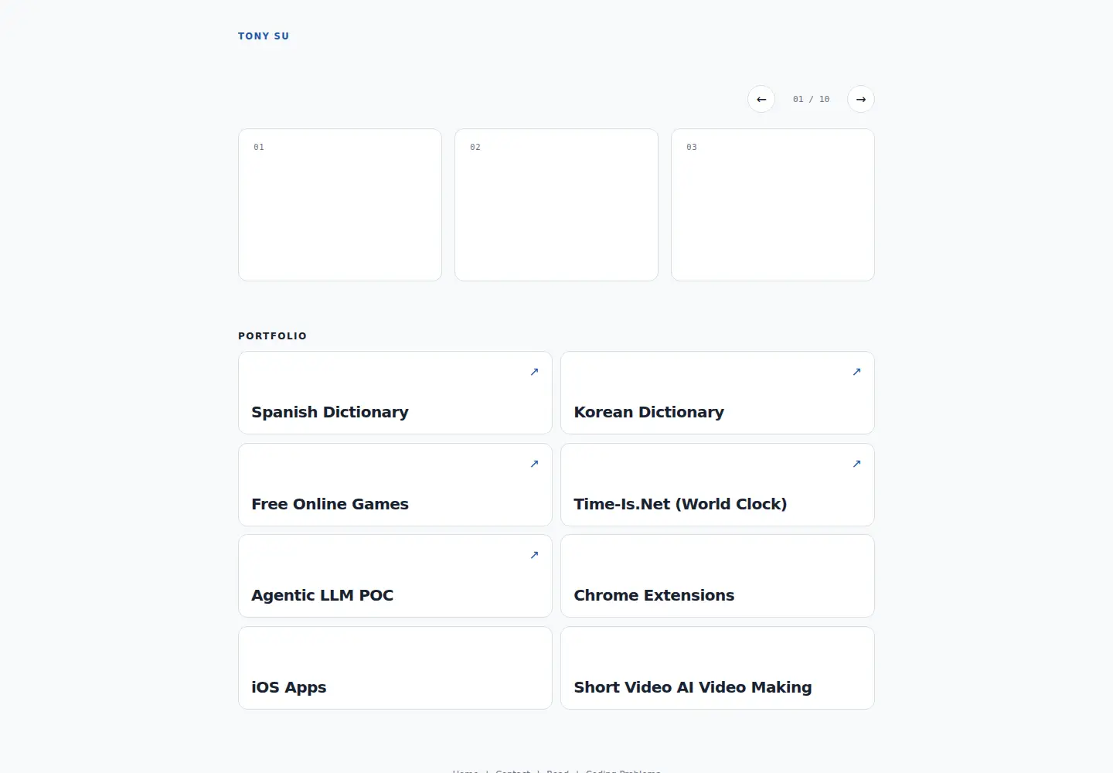This screenshot has width=1113, height=773.
Task: Open the Agentic LLM POC external-link arrow
Action: (x=534, y=555)
